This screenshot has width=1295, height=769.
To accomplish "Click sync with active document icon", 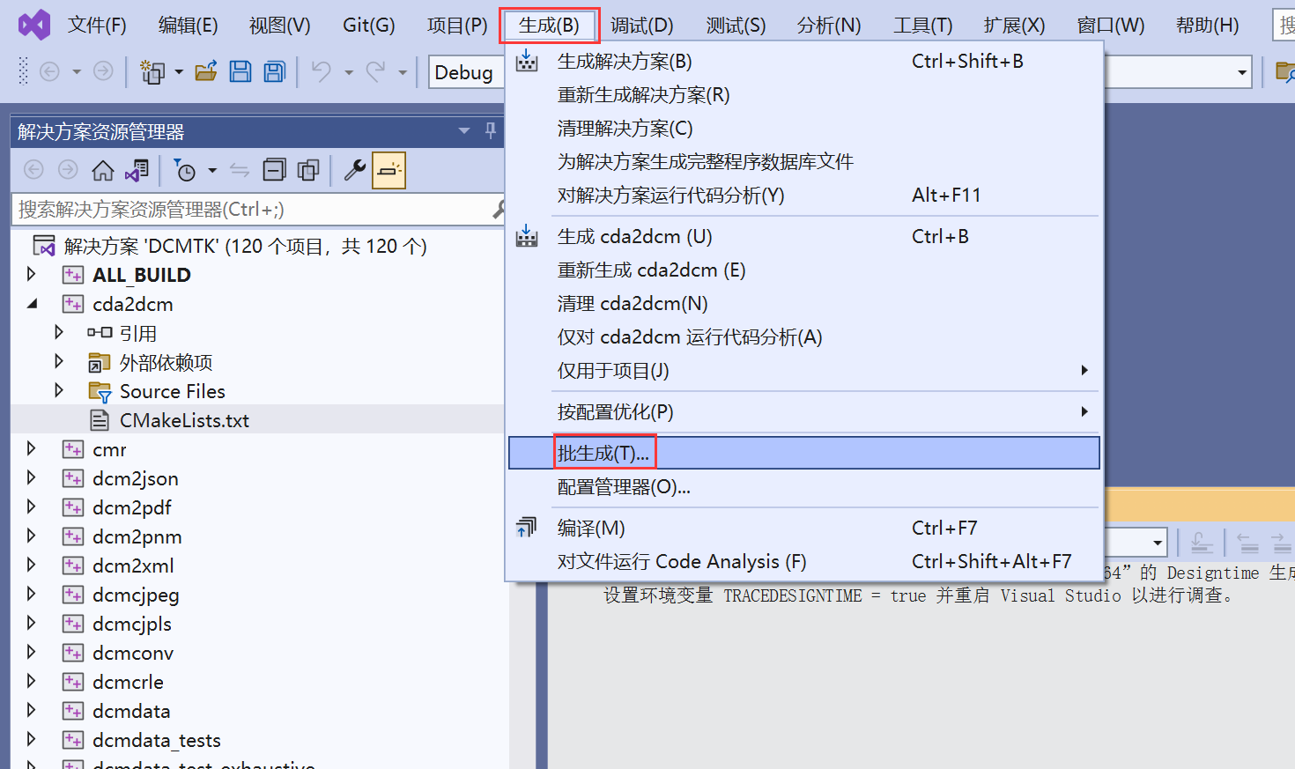I will 240,170.
